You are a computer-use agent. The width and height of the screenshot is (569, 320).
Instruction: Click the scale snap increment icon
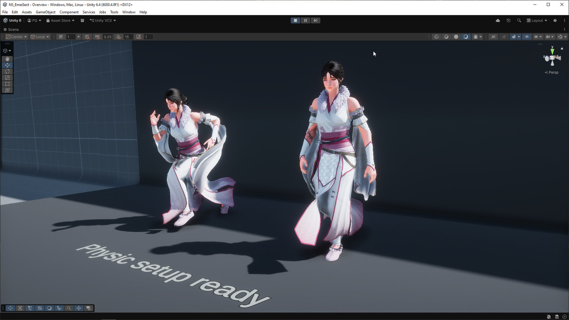point(138,37)
